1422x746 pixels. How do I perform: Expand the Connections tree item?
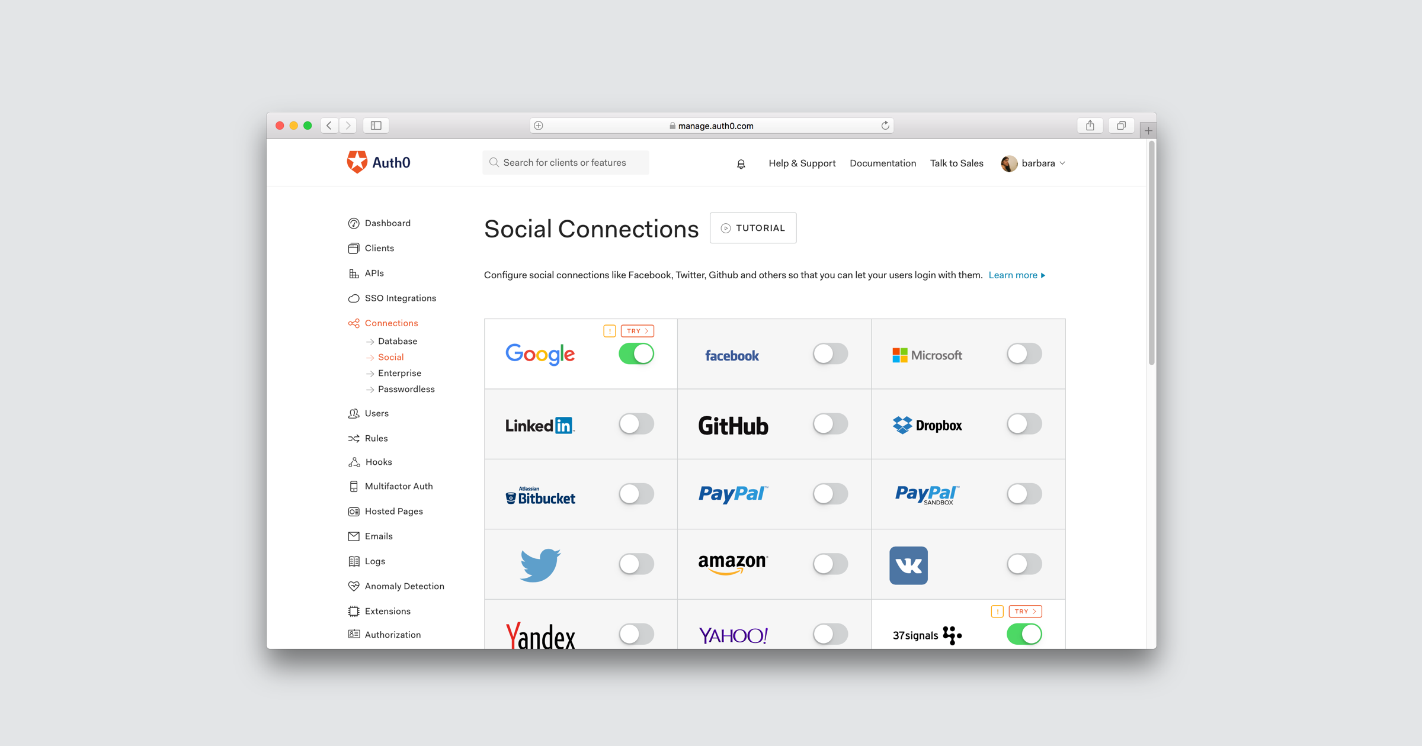pyautogui.click(x=390, y=322)
